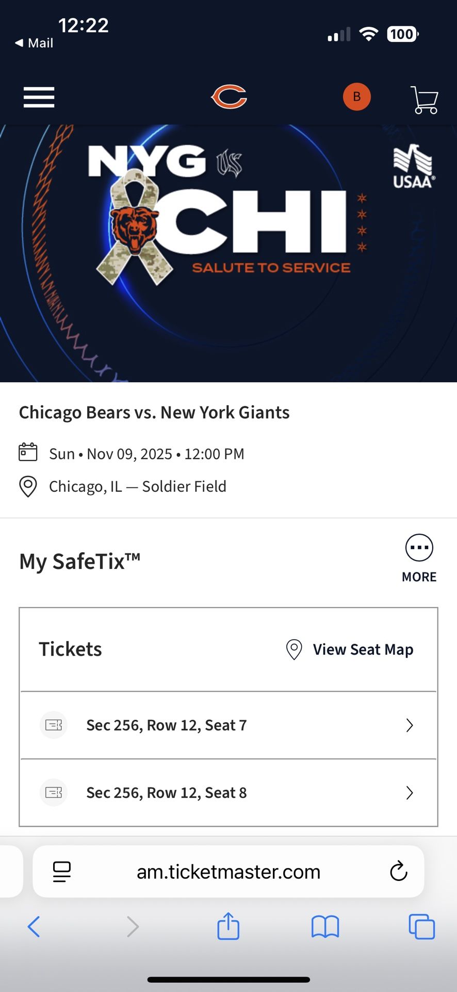Open the MORE options menu for SafeTix

click(419, 548)
